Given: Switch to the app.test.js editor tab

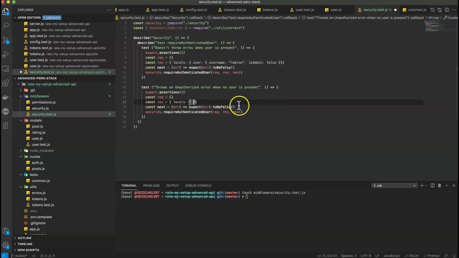Looking at the screenshot, I should tap(160, 10).
